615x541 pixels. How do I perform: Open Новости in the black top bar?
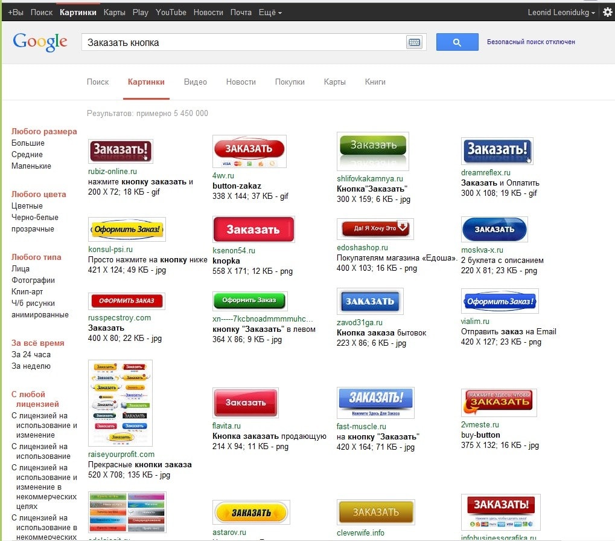[x=208, y=13]
